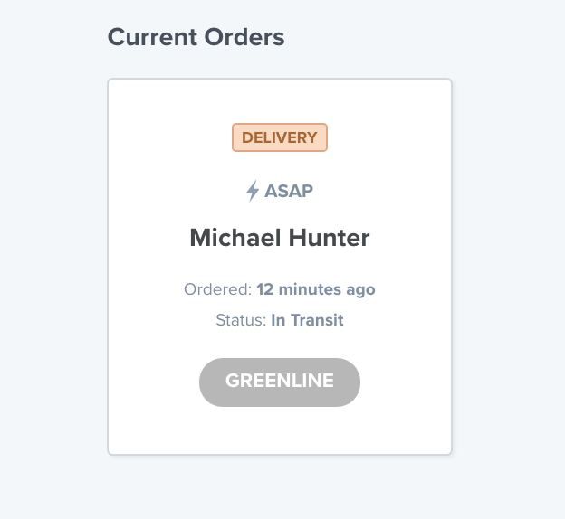The image size is (565, 519).
Task: Click the word Transit in status
Action: coord(317,320)
